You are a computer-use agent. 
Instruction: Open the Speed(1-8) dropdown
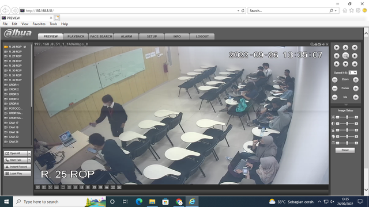[x=353, y=72]
